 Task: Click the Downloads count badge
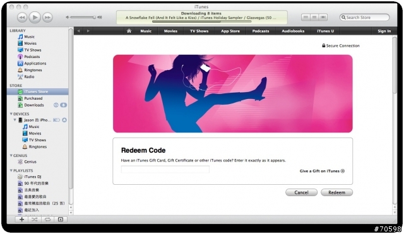(63, 105)
